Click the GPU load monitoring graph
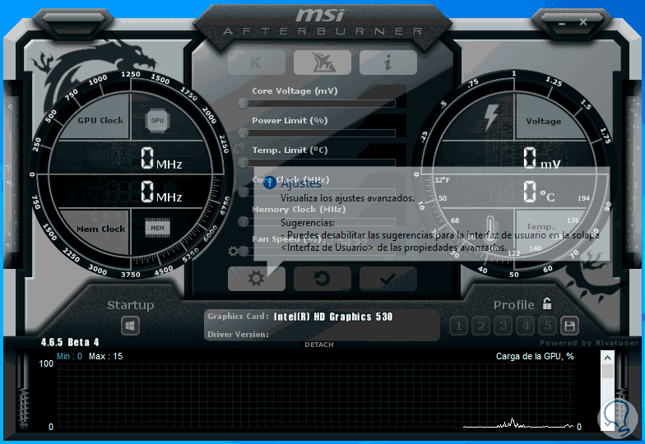645x444 pixels. (314, 395)
